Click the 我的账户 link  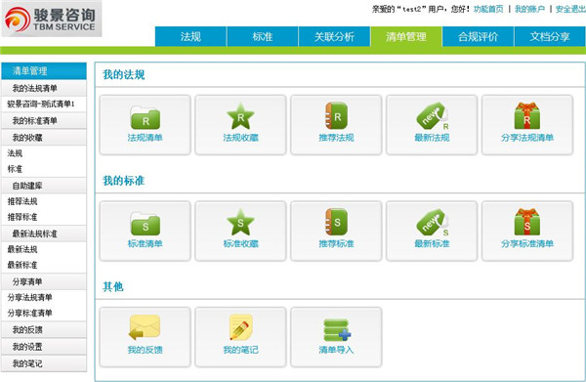(529, 9)
